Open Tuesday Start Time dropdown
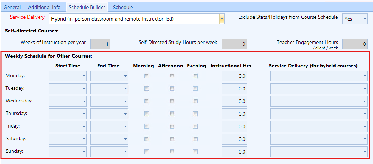The width and height of the screenshot is (373, 164). point(68,89)
